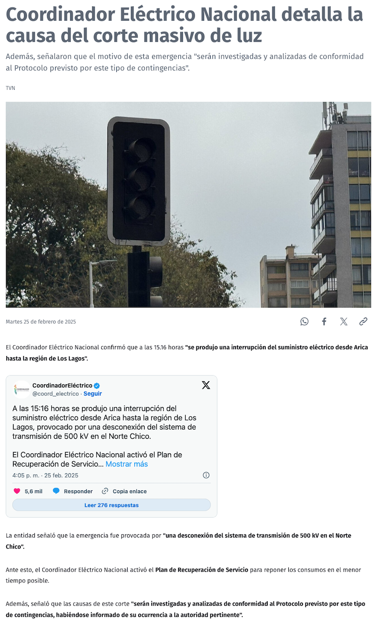Click Responder on the tweet
Viewport: 377px width, 624px height.
click(78, 491)
